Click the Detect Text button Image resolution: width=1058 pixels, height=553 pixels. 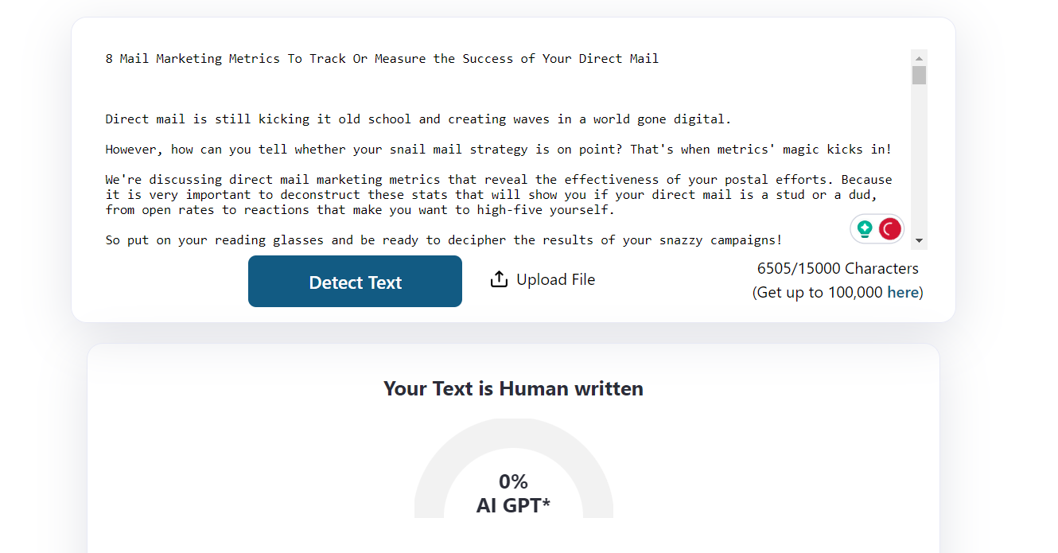point(355,281)
